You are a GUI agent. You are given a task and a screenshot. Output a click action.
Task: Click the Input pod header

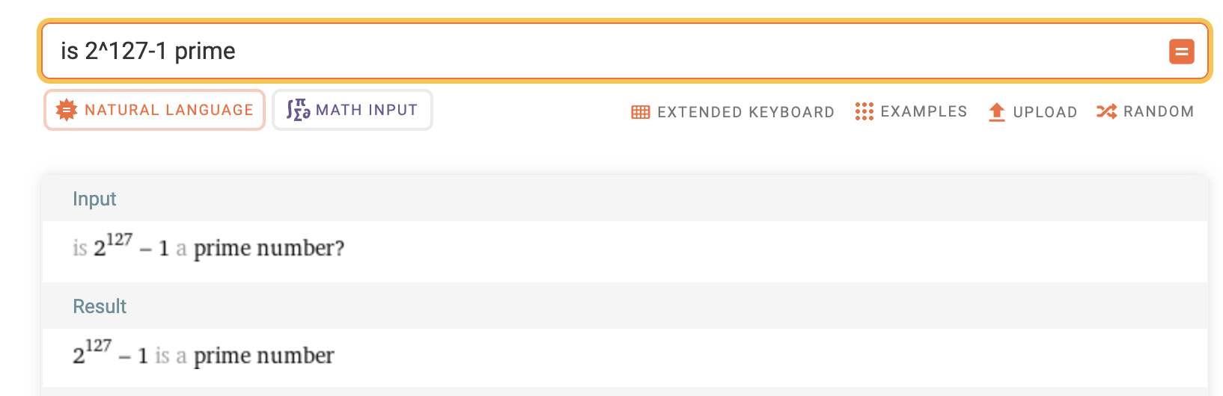click(x=94, y=199)
